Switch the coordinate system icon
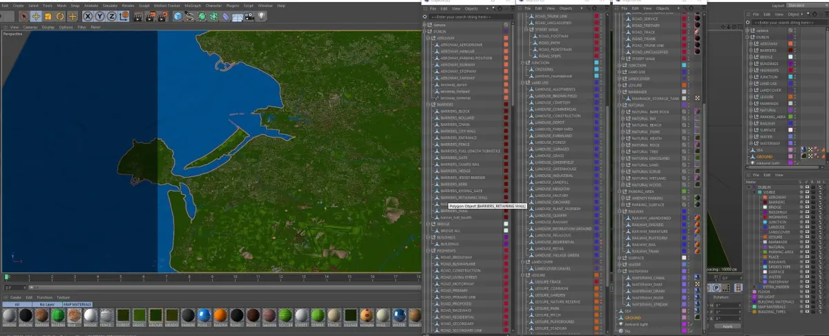Screen dimensions: 829x336 124,16
